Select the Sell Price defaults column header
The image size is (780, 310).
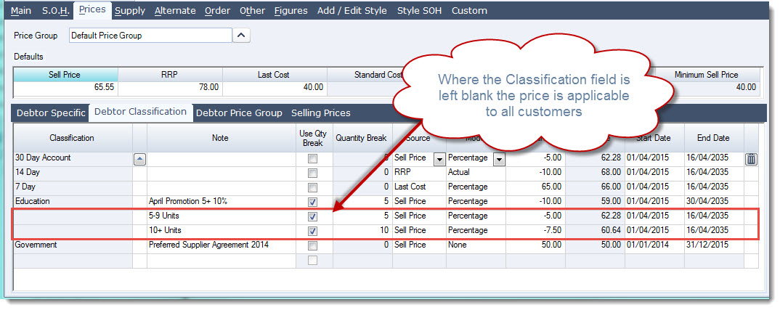[x=65, y=75]
